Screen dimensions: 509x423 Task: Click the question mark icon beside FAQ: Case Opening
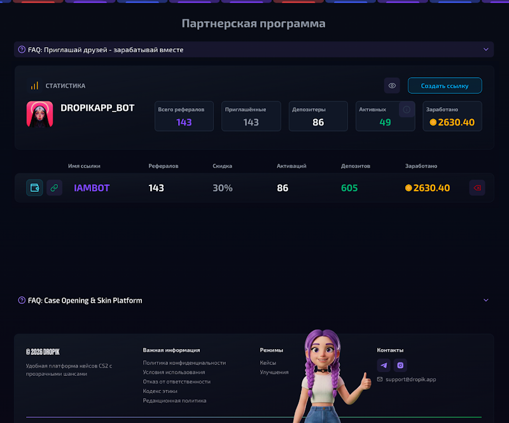22,300
